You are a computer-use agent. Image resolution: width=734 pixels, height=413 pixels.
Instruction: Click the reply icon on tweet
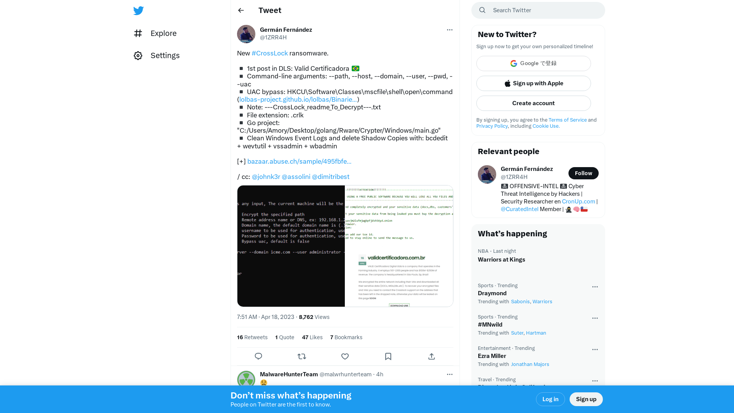click(x=258, y=356)
